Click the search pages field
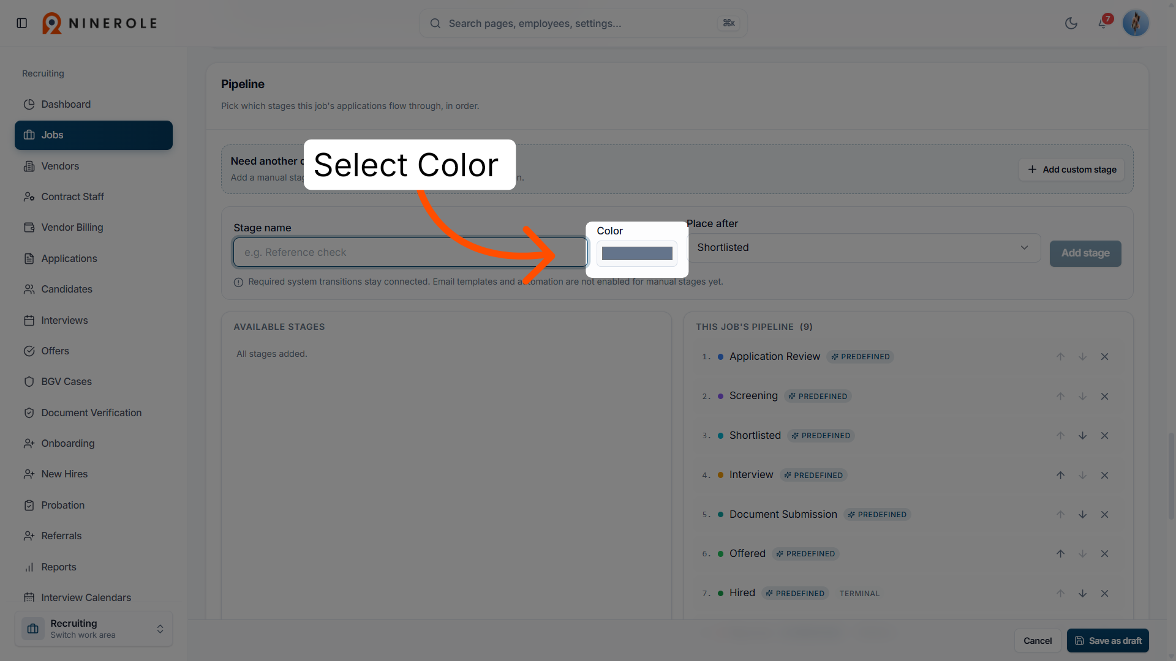This screenshot has height=661, width=1176. [x=583, y=23]
